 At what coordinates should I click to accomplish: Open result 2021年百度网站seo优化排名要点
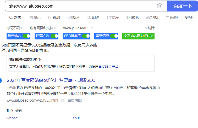click(51, 80)
